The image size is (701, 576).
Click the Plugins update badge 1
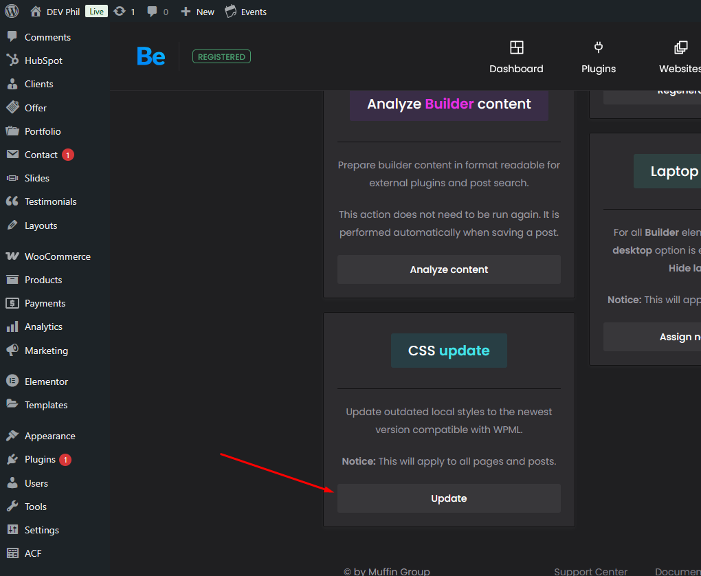coord(65,459)
